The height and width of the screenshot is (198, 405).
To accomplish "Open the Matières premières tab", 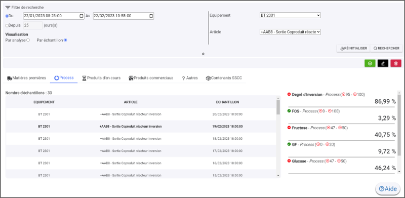I will pyautogui.click(x=27, y=78).
